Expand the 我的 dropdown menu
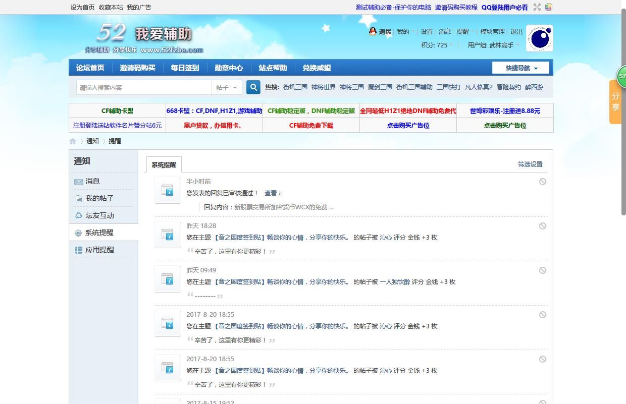Screen dimensions: 626x404 pos(405,32)
